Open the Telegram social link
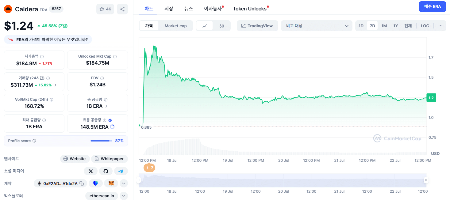This screenshot has width=450, height=200. (x=121, y=171)
